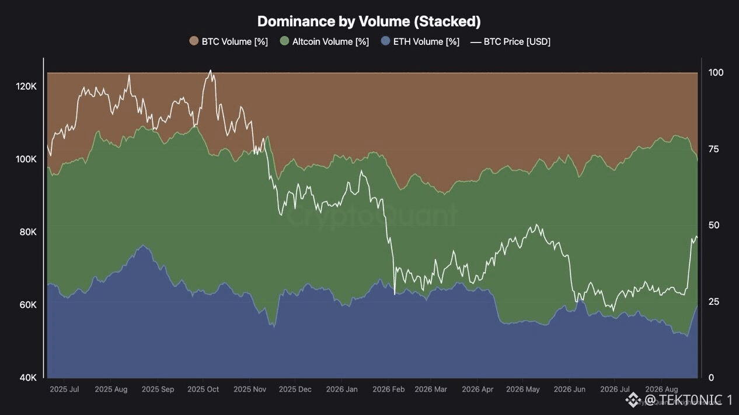
Task: Click the 2026 Jul date label
Action: [615, 389]
